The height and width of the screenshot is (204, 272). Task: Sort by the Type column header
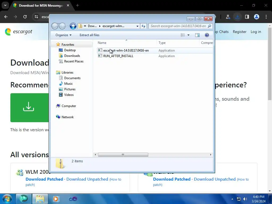162,43
